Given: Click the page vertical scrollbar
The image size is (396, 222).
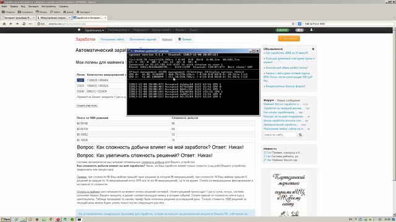Looking at the screenshot, I should [394, 122].
